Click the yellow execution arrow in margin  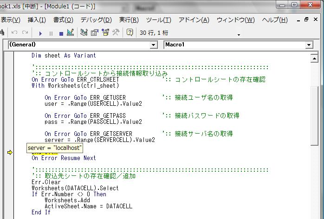10,152
